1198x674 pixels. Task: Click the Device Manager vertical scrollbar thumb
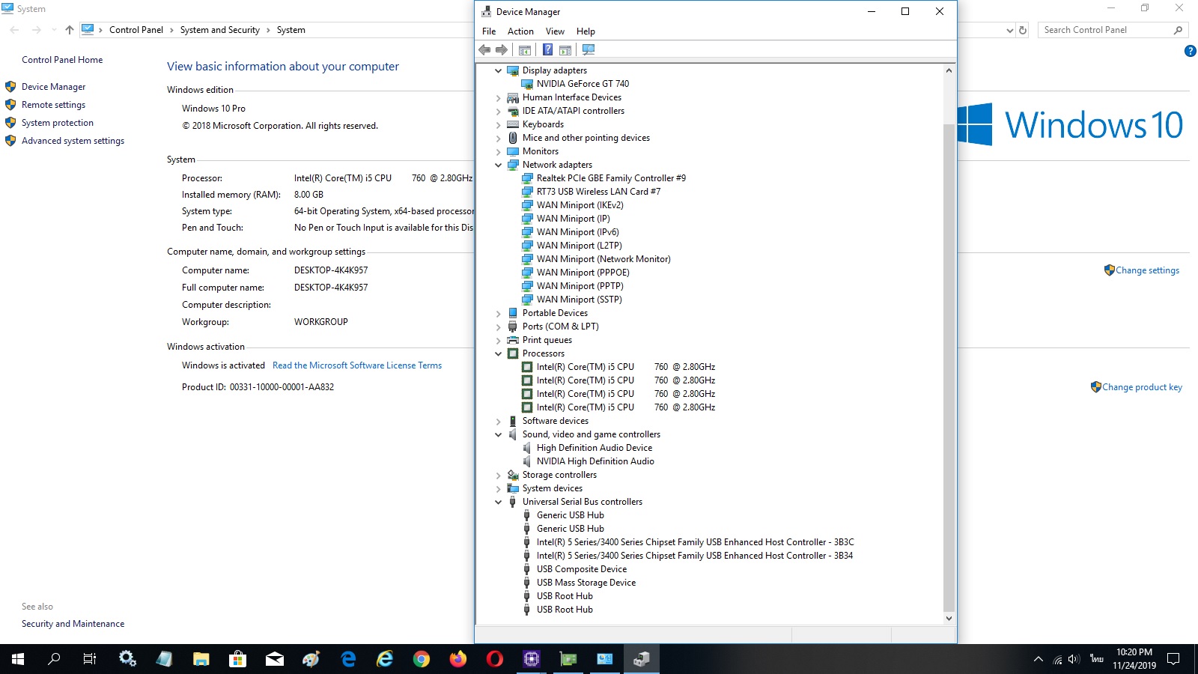[x=949, y=367]
